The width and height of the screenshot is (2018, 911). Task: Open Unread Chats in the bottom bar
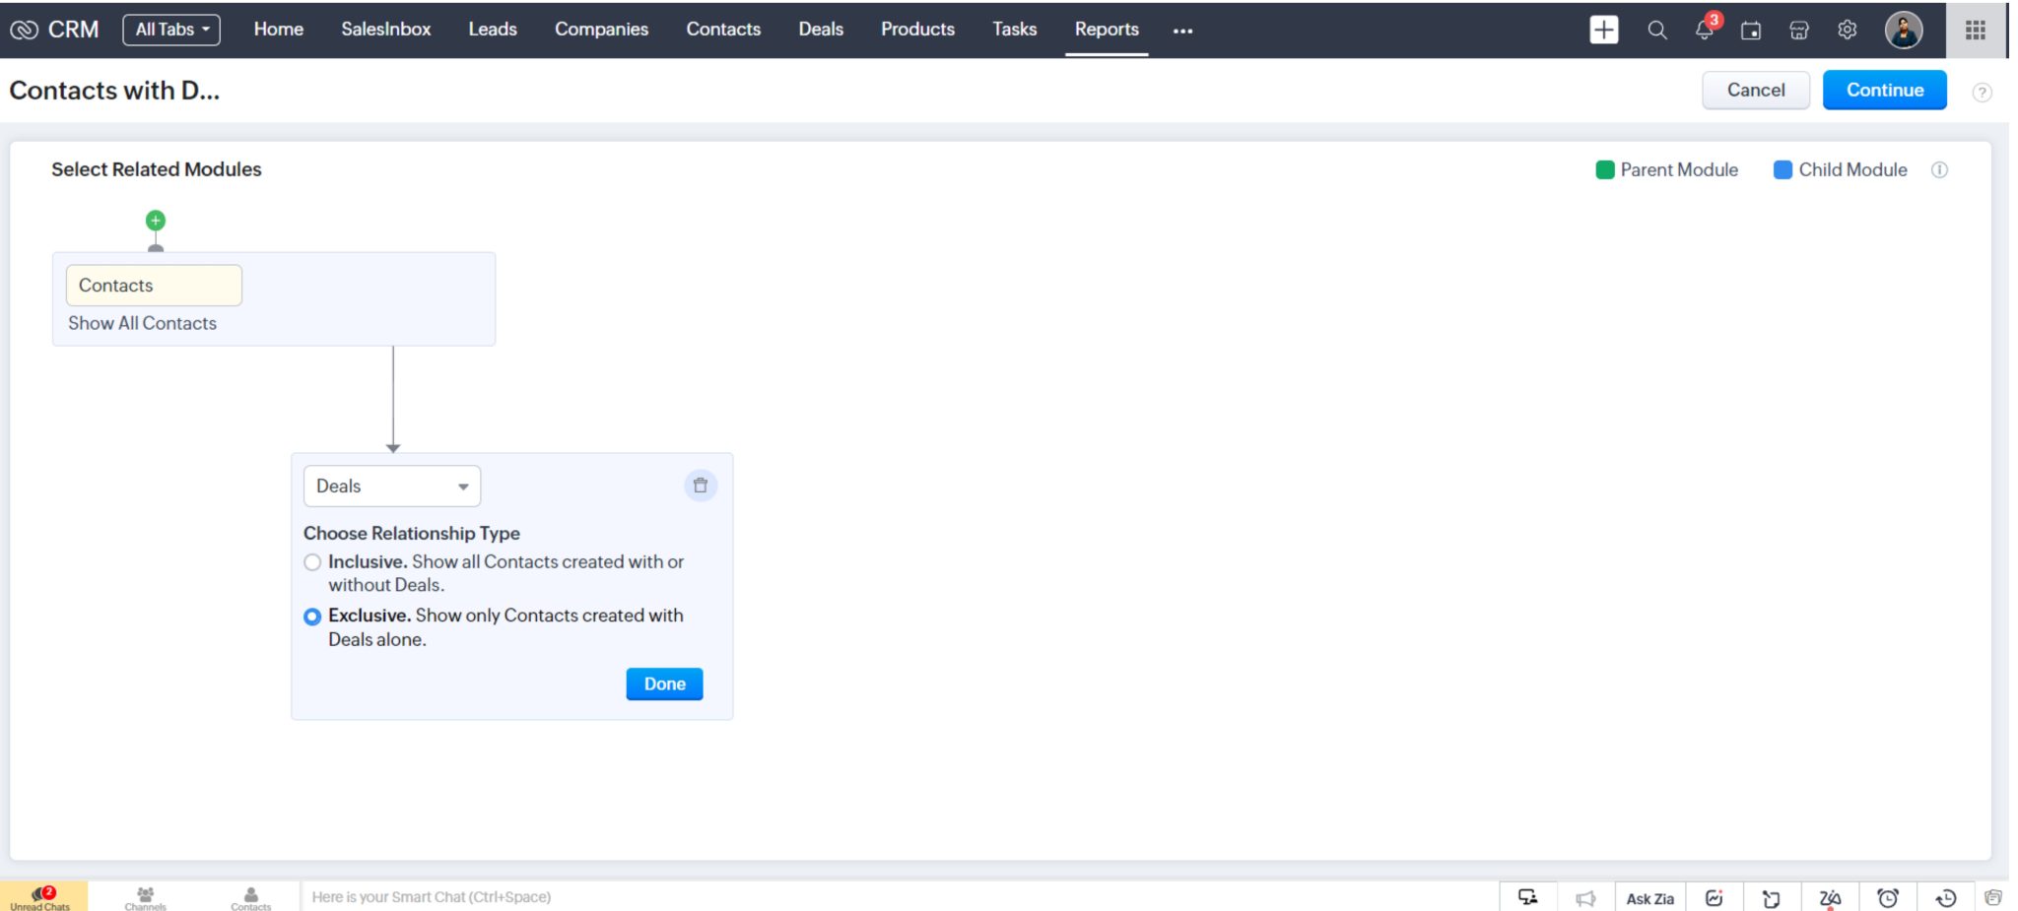point(43,897)
